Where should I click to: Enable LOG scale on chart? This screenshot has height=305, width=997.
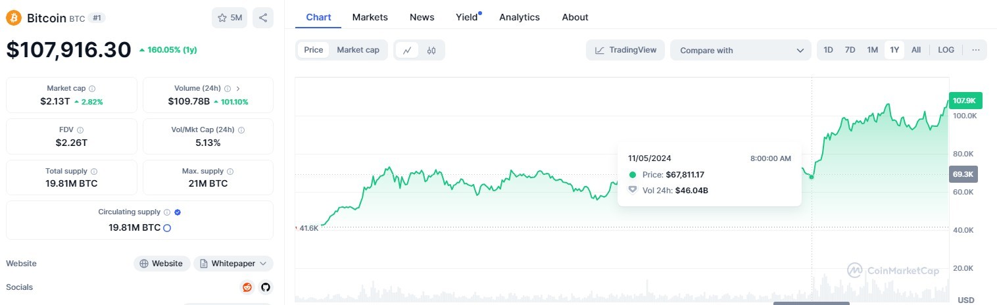(x=946, y=50)
